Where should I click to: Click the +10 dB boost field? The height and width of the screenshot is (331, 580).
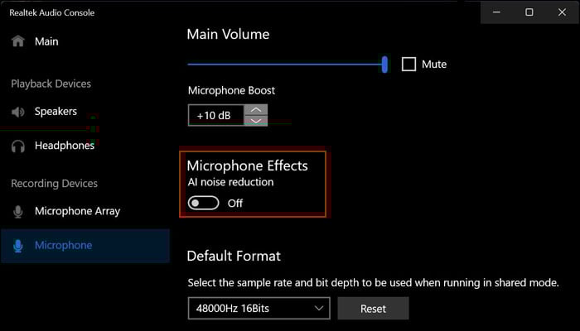click(216, 115)
